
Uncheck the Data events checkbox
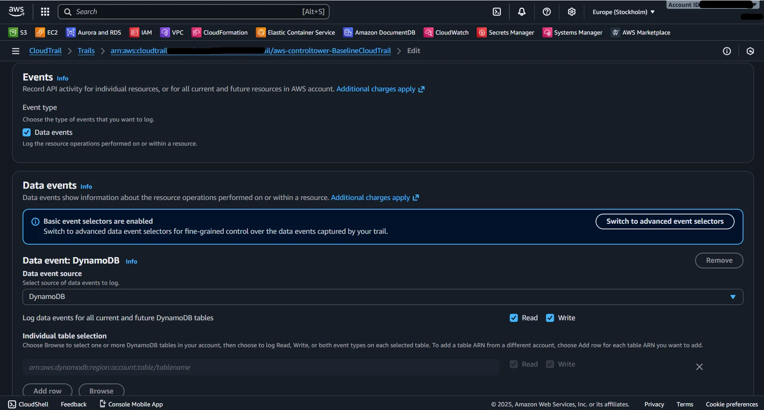coord(27,132)
